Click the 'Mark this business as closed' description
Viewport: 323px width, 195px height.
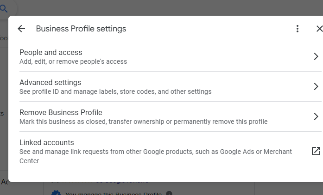pos(144,122)
